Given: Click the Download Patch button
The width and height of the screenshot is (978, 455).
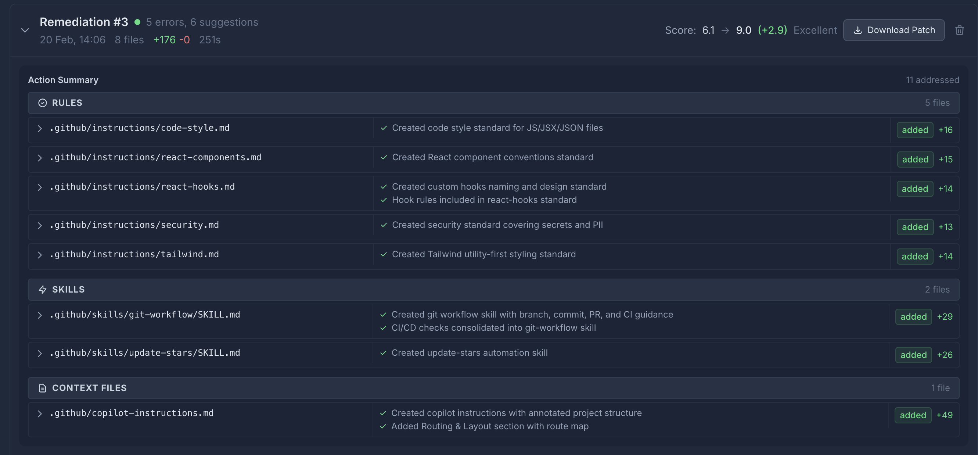Looking at the screenshot, I should (894, 30).
